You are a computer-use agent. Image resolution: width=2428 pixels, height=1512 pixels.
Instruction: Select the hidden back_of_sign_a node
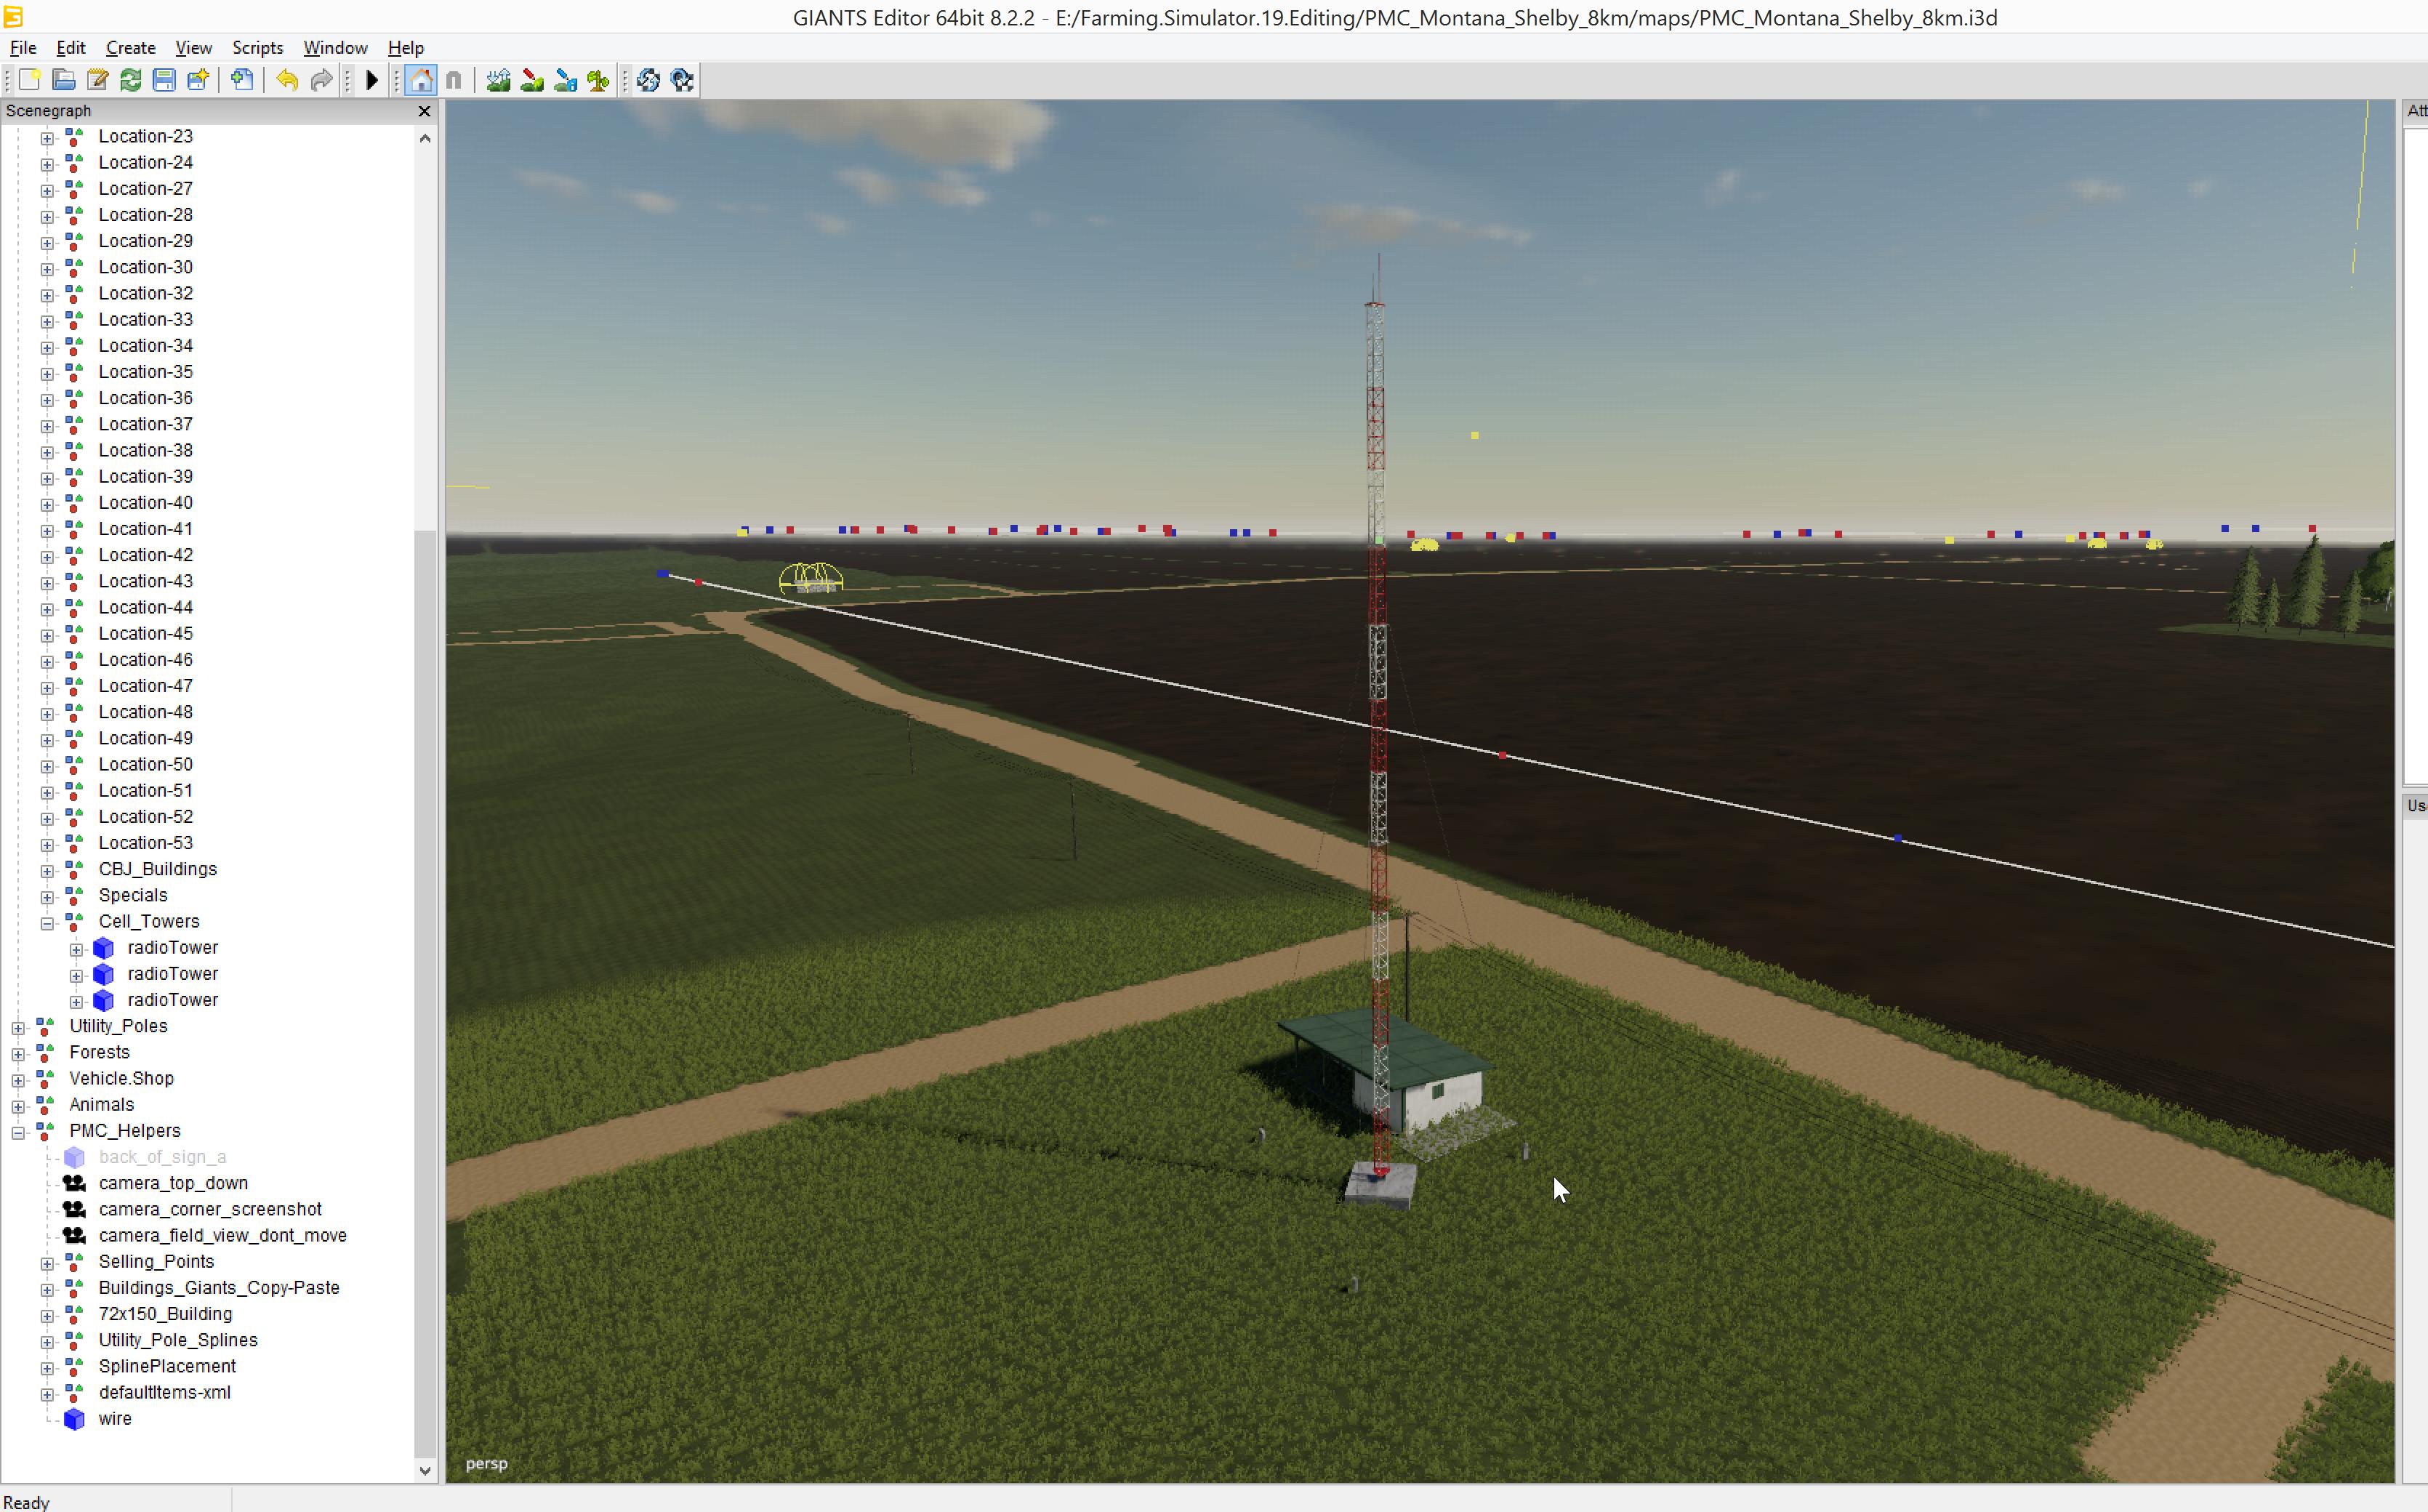[x=162, y=1157]
